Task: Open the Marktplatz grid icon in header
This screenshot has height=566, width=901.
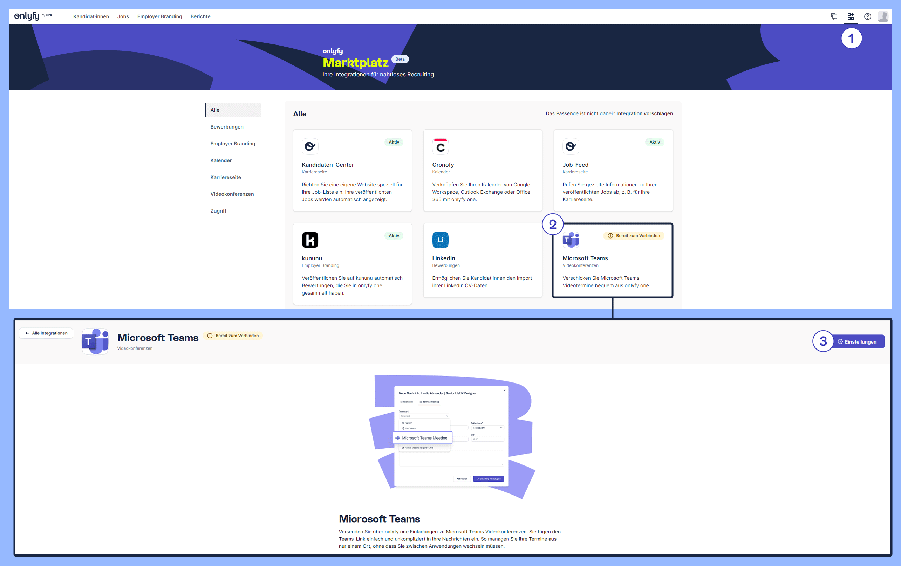Action: pos(851,16)
